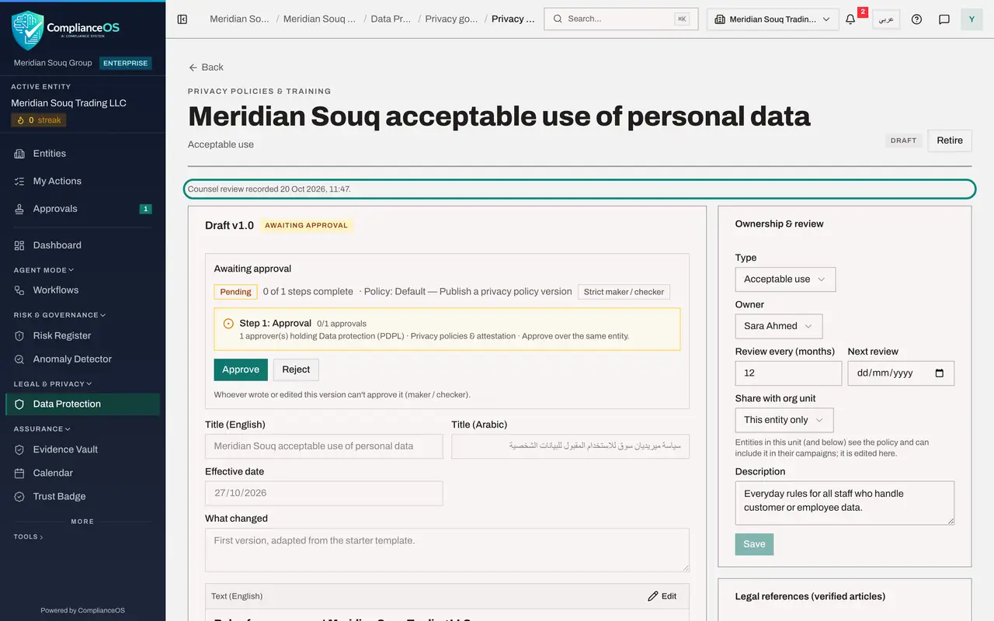Open notifications bell with 2 alerts
994x621 pixels.
(851, 19)
